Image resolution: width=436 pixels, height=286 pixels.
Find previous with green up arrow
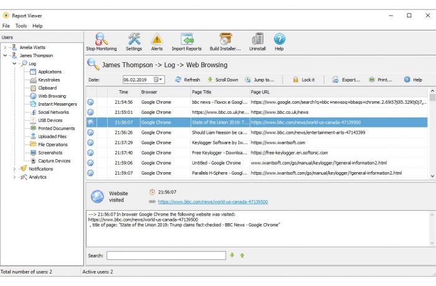(242, 255)
